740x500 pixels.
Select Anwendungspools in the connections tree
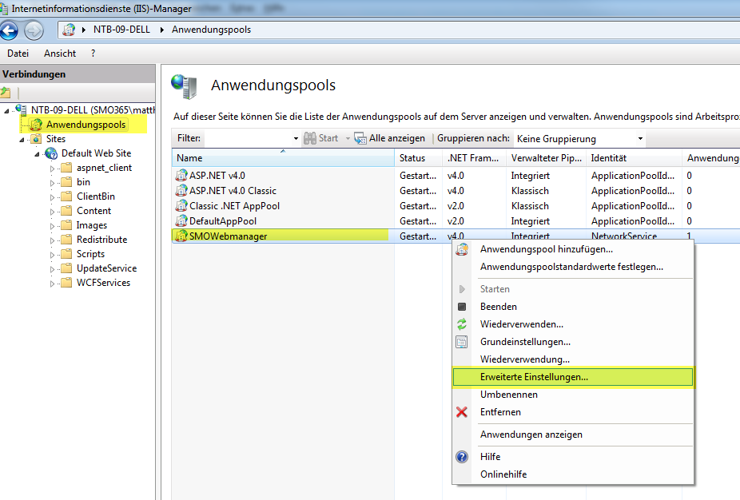point(86,125)
